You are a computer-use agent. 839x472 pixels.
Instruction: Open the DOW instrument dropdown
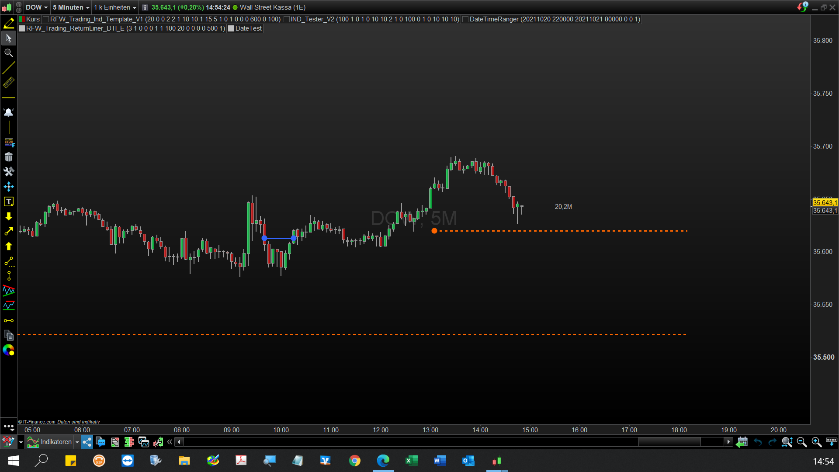coord(45,7)
